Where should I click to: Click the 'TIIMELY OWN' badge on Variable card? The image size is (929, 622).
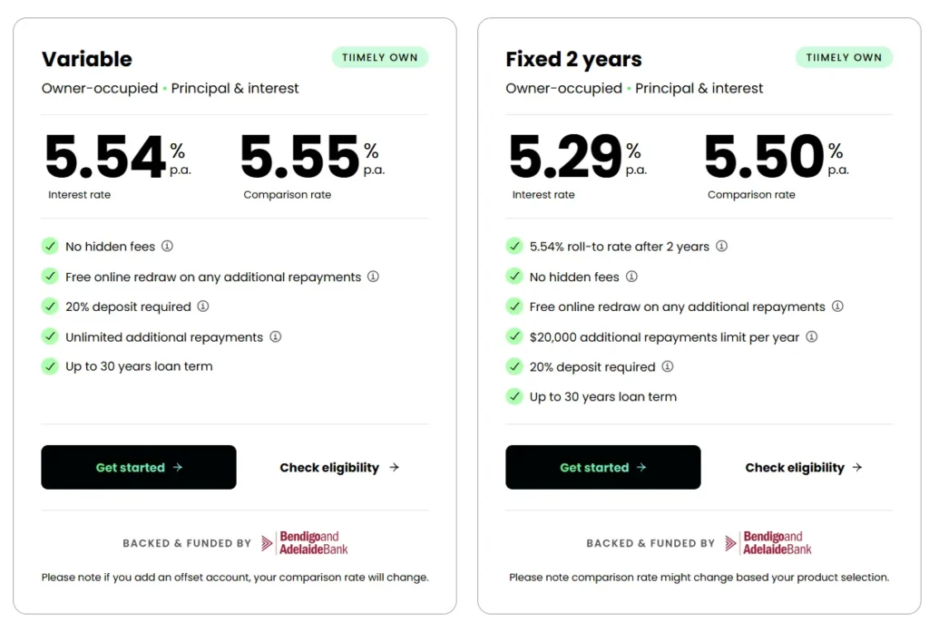pos(380,57)
